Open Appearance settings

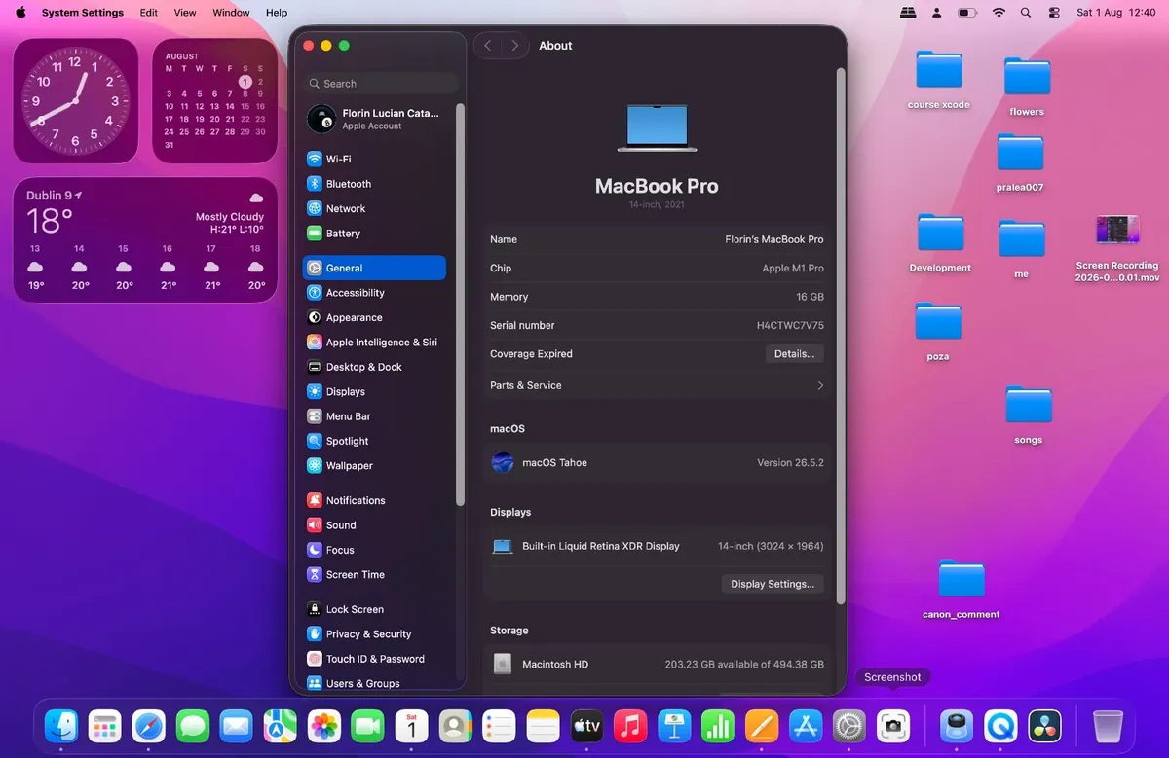pos(374,317)
